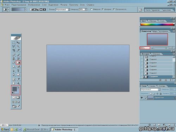Select the Zoom magnifier tool

coord(18,83)
